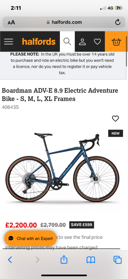Tap the Boardman bike product image
The image size is (128, 279).
click(62, 168)
